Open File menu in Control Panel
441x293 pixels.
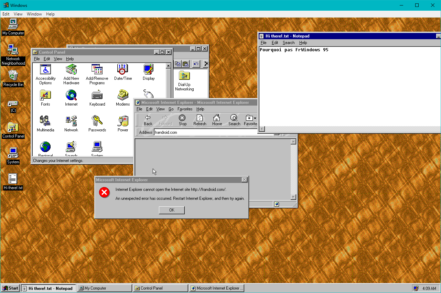click(37, 59)
